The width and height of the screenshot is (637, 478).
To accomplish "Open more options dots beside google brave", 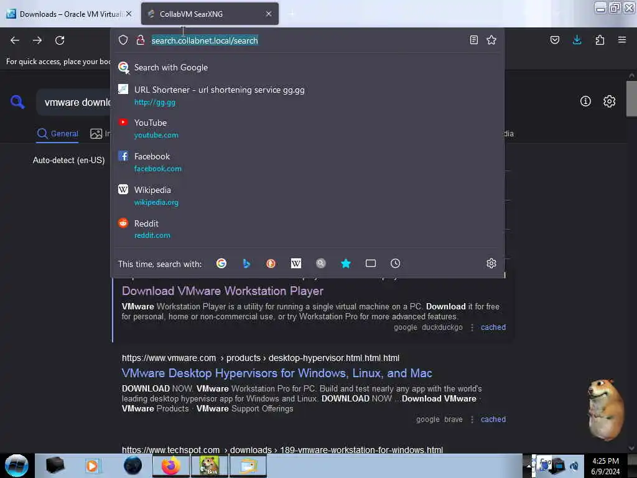I will (472, 419).
